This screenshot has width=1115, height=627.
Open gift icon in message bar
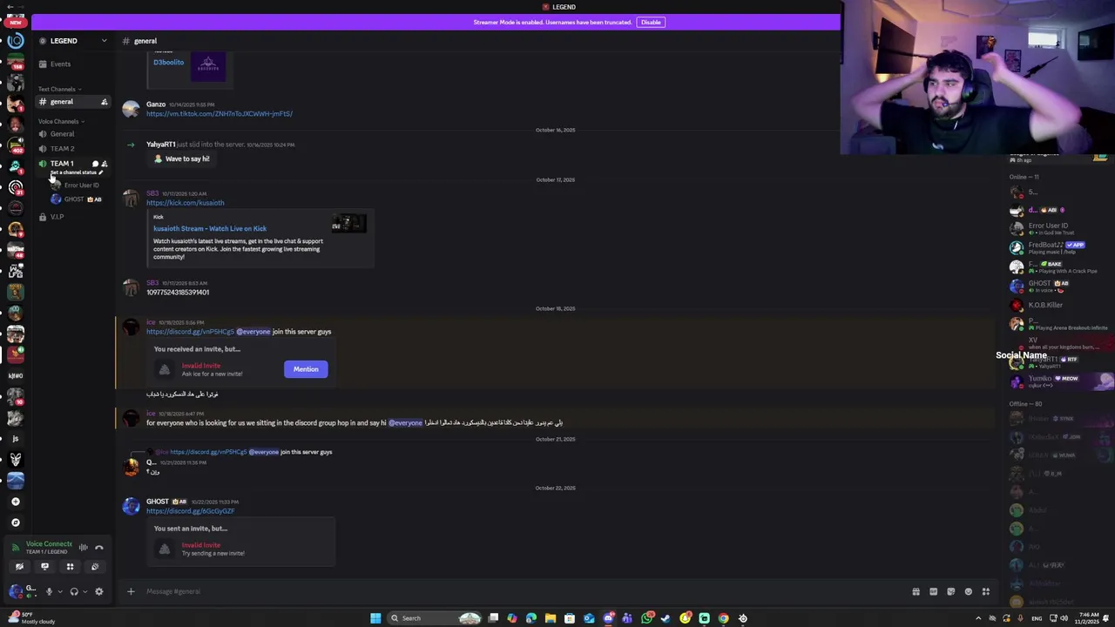[x=916, y=592]
